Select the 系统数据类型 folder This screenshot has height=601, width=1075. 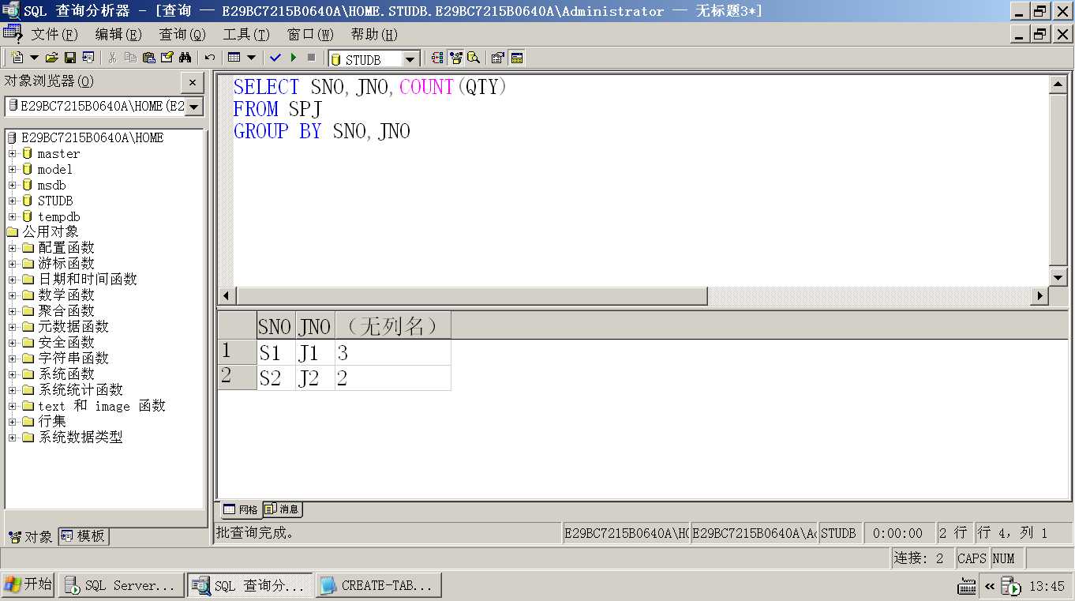[81, 437]
